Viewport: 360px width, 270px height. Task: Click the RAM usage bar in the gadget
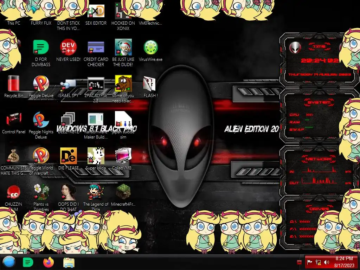click(307, 120)
